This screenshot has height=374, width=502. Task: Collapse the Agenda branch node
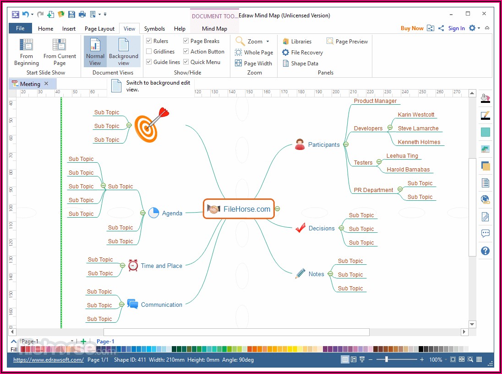[x=142, y=213]
